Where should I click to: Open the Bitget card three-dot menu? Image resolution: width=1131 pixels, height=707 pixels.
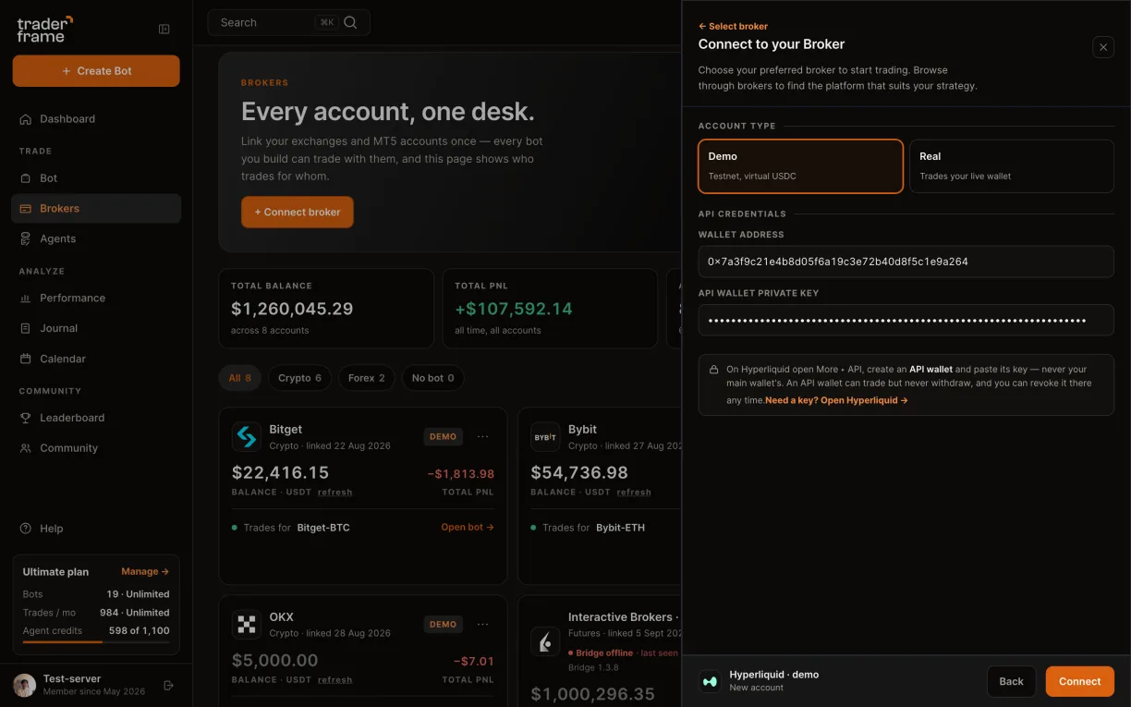(482, 436)
